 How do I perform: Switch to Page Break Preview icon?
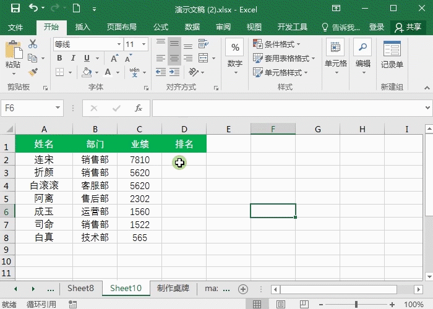(304, 304)
